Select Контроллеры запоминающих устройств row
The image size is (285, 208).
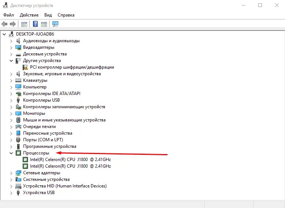click(x=64, y=107)
